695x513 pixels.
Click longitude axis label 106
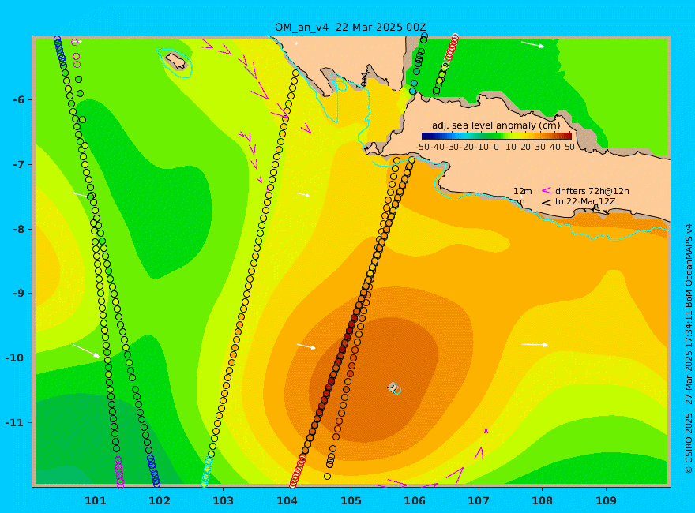pyautogui.click(x=415, y=500)
